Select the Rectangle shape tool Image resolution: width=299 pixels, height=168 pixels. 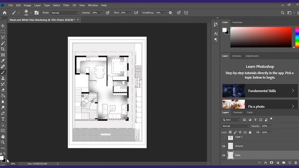click(3, 131)
